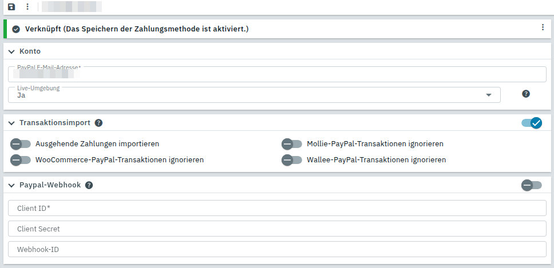The width and height of the screenshot is (554, 268).
Task: Collapse the Paypal-Webhook section
Action: click(x=11, y=185)
